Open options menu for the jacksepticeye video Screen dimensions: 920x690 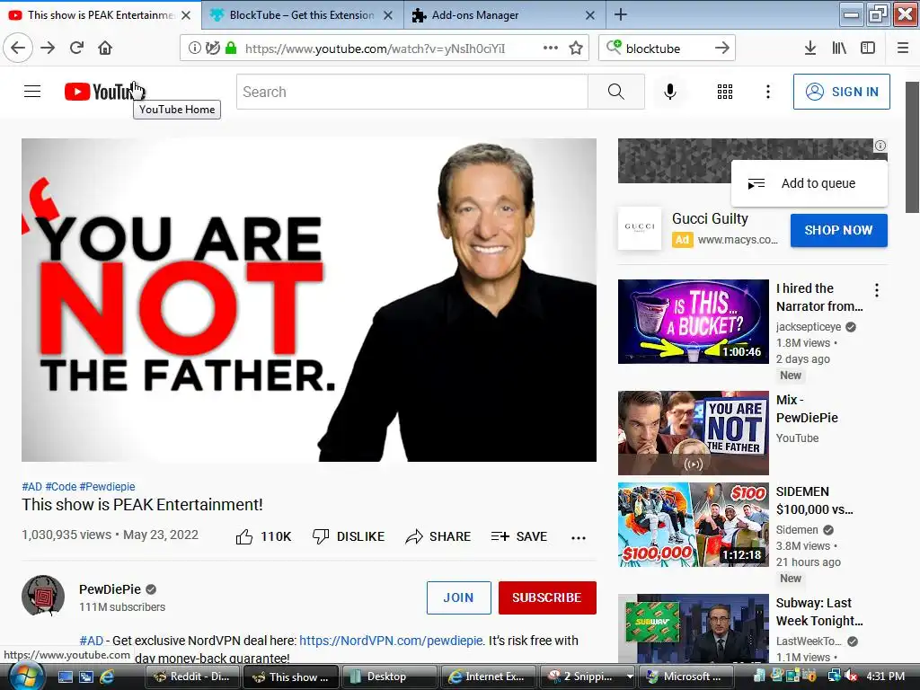coord(877,290)
